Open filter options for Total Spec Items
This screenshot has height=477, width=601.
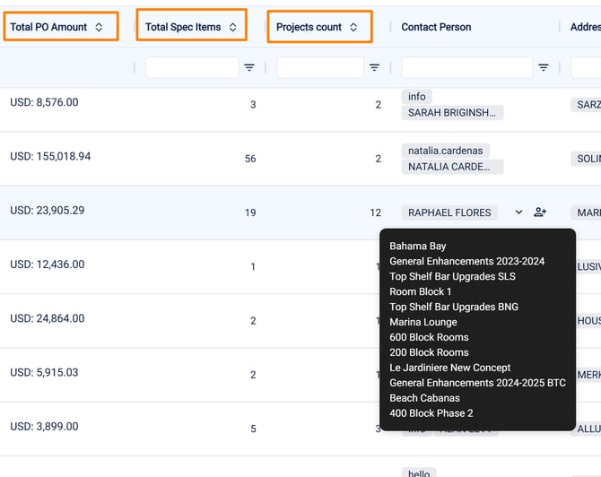[x=249, y=67]
